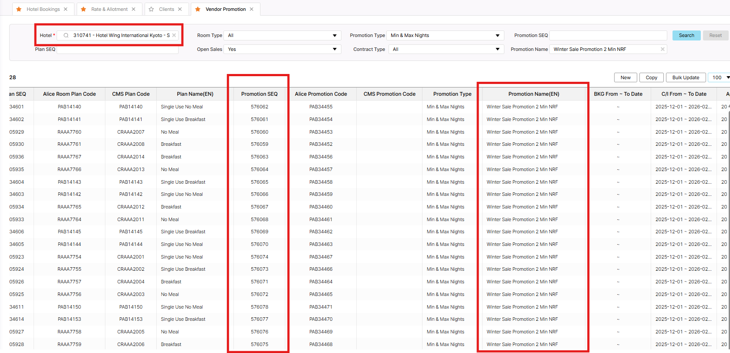Close the Rate & Allotment tab
Image resolution: width=730 pixels, height=353 pixels.
tap(134, 9)
